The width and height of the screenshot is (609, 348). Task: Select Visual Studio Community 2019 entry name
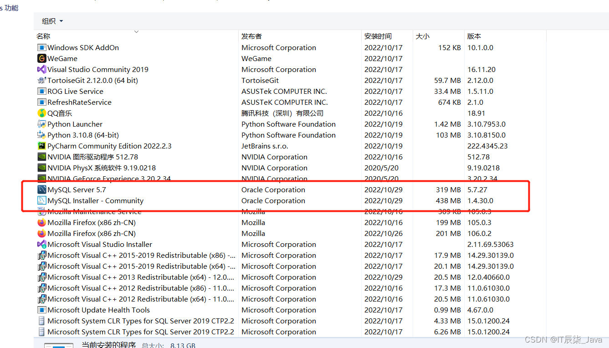[x=98, y=69]
